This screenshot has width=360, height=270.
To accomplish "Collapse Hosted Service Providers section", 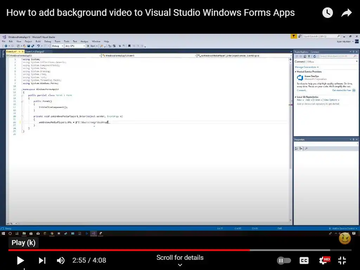I will [x=296, y=72].
